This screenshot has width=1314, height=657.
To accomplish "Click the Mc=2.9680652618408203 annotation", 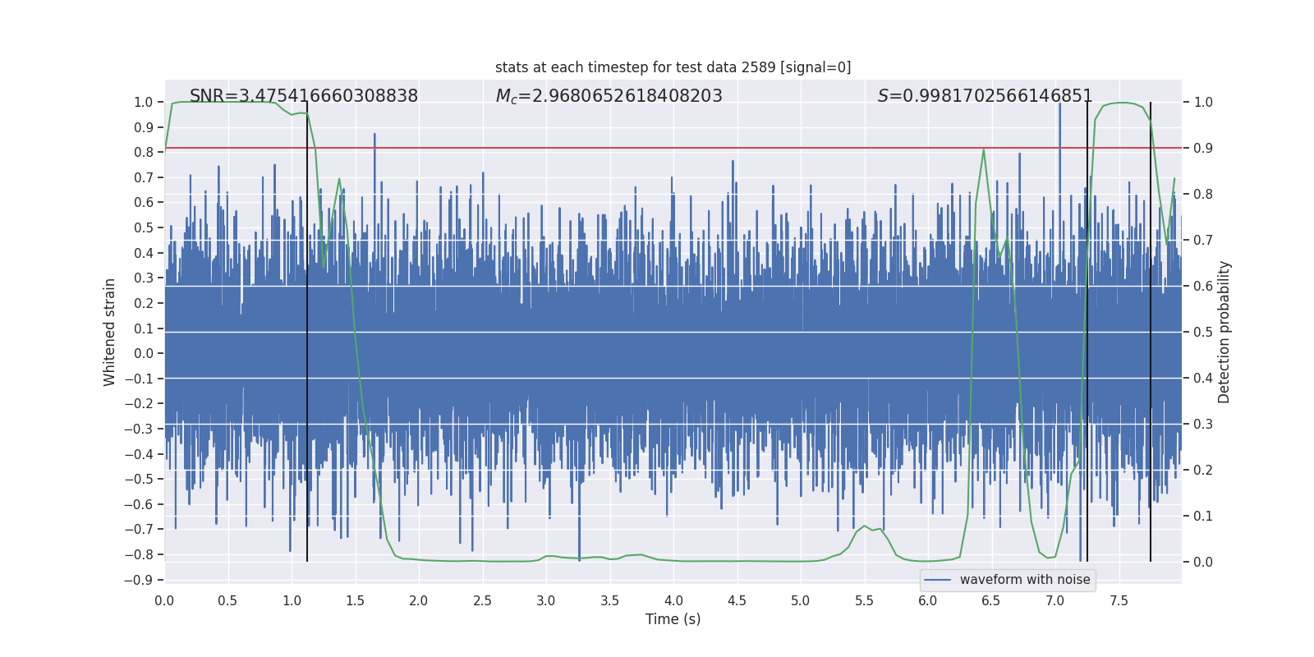I will point(609,96).
